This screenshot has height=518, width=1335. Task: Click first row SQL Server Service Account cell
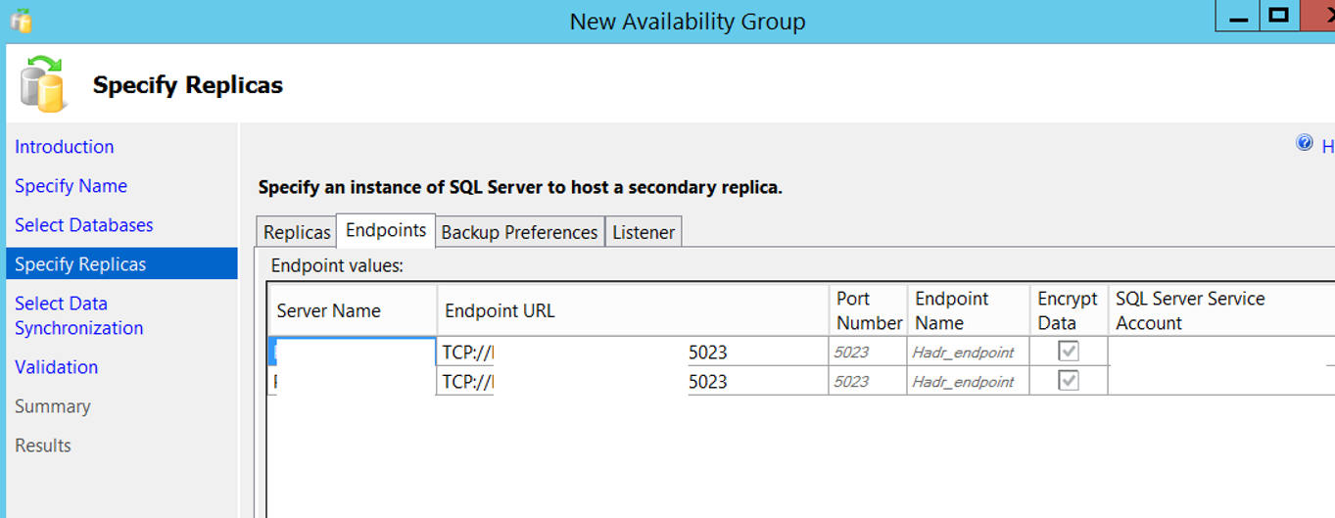pos(1221,352)
